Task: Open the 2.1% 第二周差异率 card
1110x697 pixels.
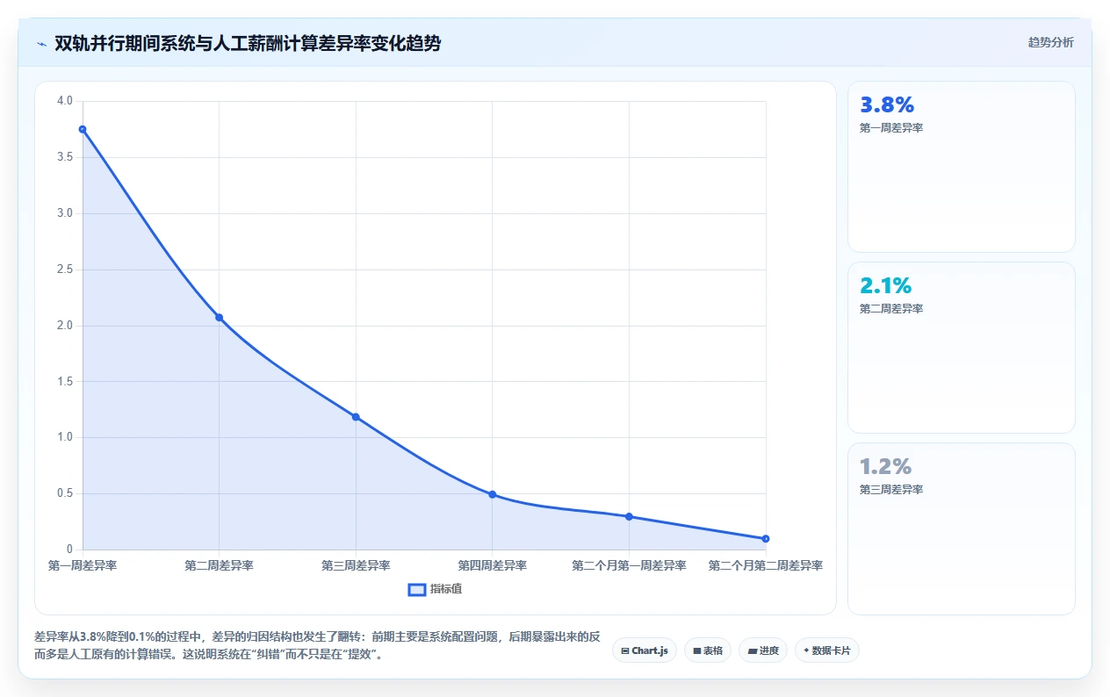Action: point(962,348)
